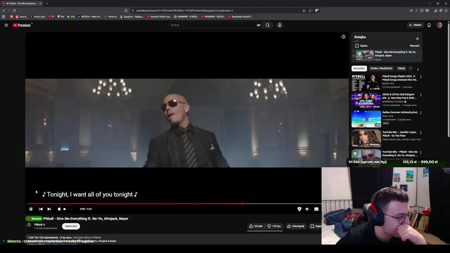Open YouTube notifications bell

pyautogui.click(x=429, y=25)
